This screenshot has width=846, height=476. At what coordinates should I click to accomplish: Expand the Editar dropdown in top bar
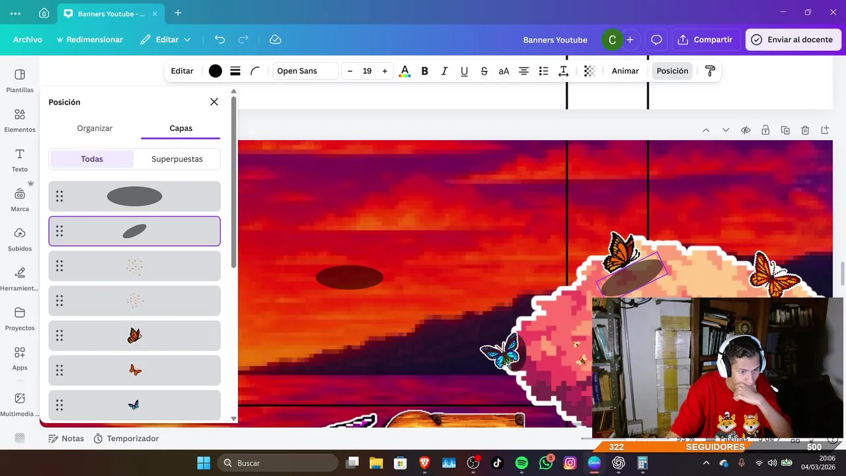pos(165,40)
